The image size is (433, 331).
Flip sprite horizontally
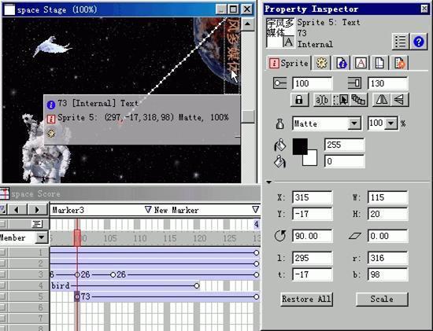click(x=381, y=100)
